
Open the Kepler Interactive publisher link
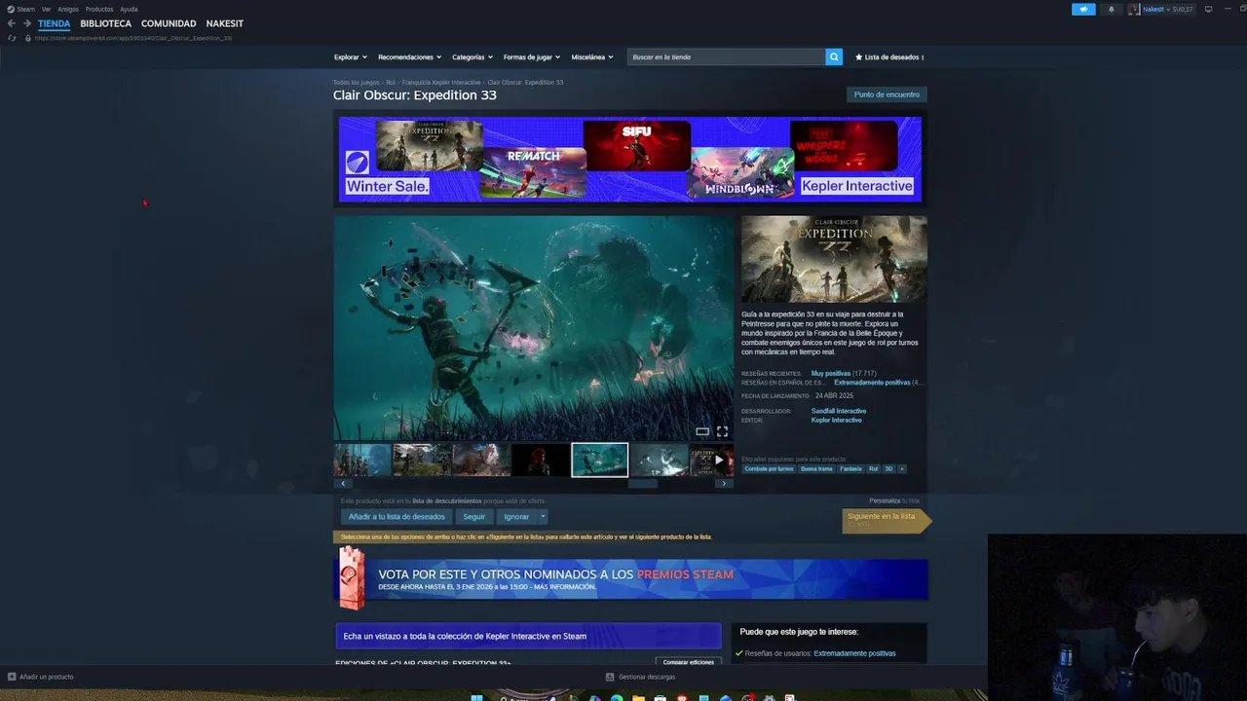pyautogui.click(x=837, y=421)
